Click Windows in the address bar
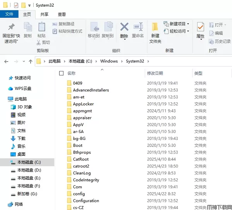This screenshot has width=232, height=210. (x=109, y=61)
